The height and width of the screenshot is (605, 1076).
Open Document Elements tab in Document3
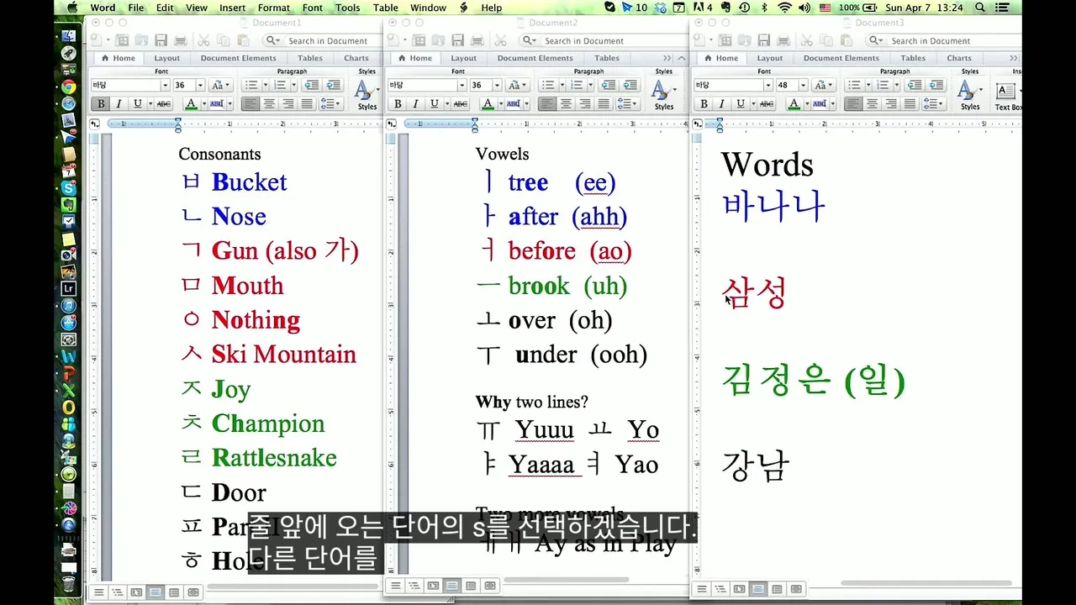coord(841,58)
